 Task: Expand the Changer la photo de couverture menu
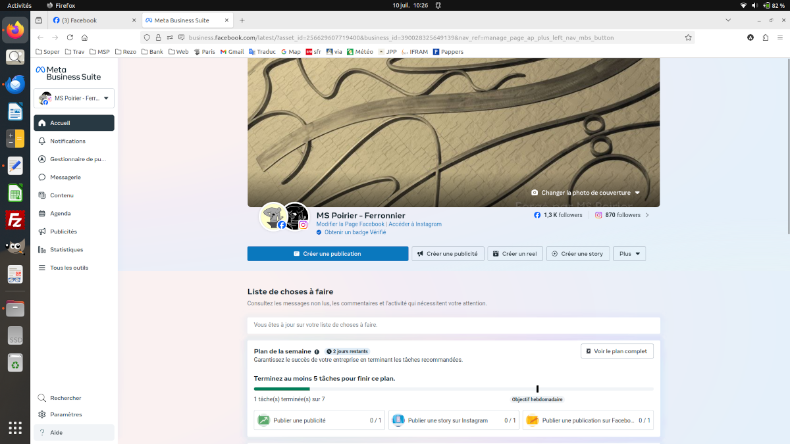pos(585,193)
